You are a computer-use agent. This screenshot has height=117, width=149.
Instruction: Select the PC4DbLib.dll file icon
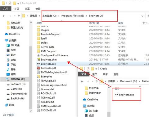pos(38,93)
